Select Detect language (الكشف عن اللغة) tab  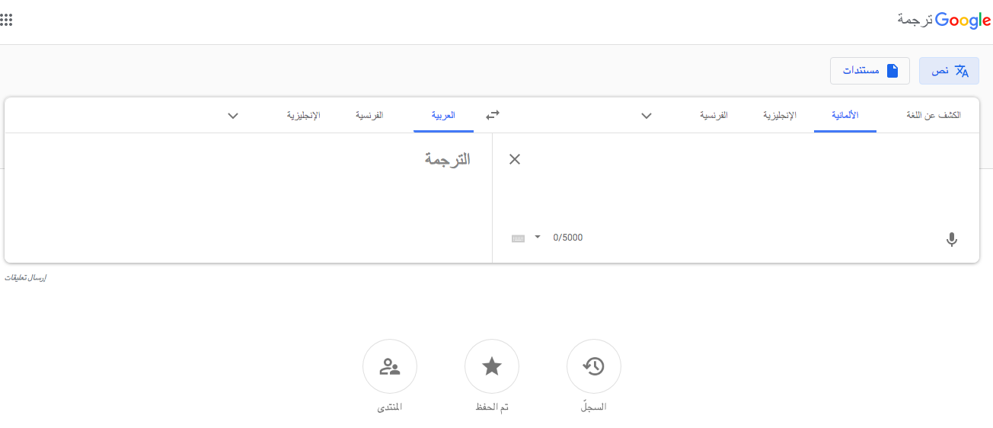[x=934, y=115]
